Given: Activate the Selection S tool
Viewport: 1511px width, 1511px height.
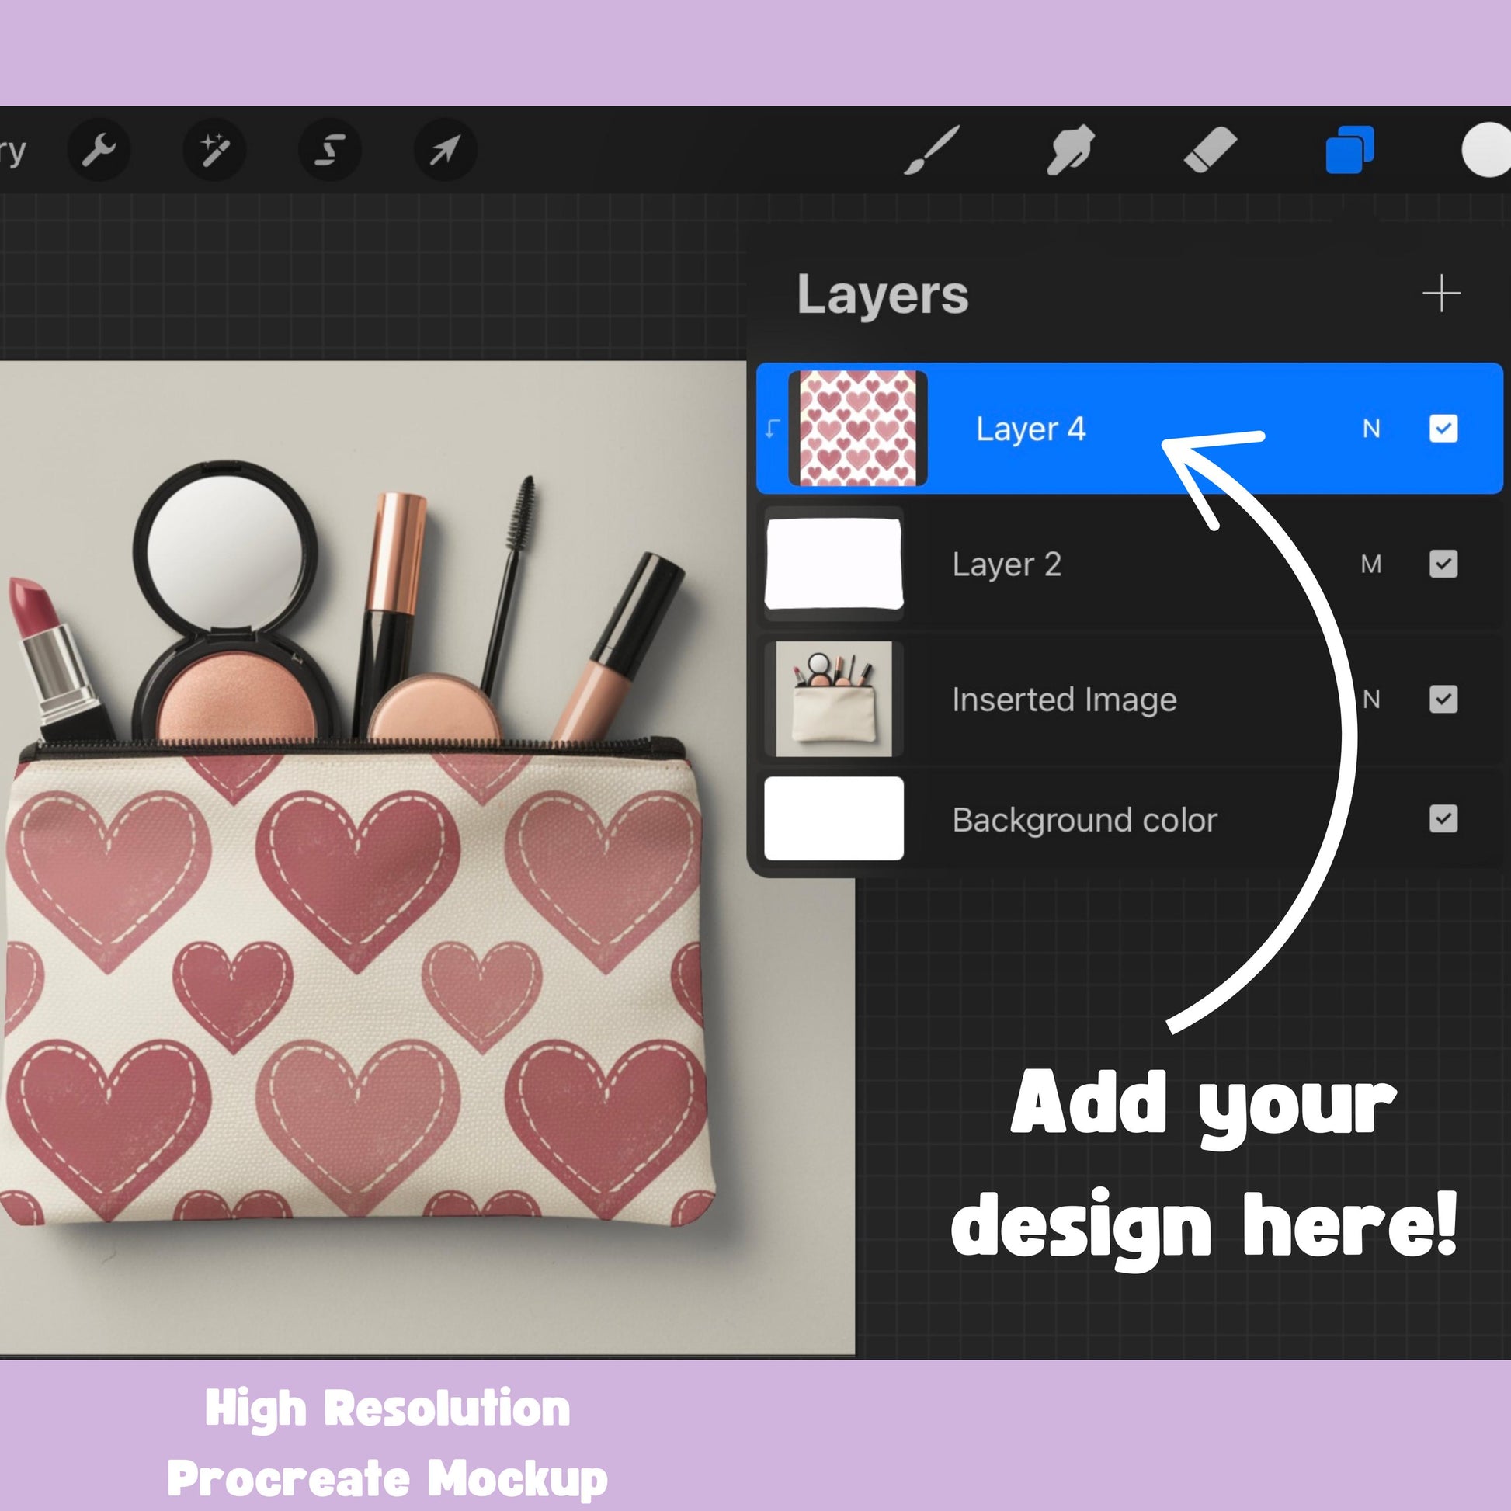Looking at the screenshot, I should click(329, 149).
